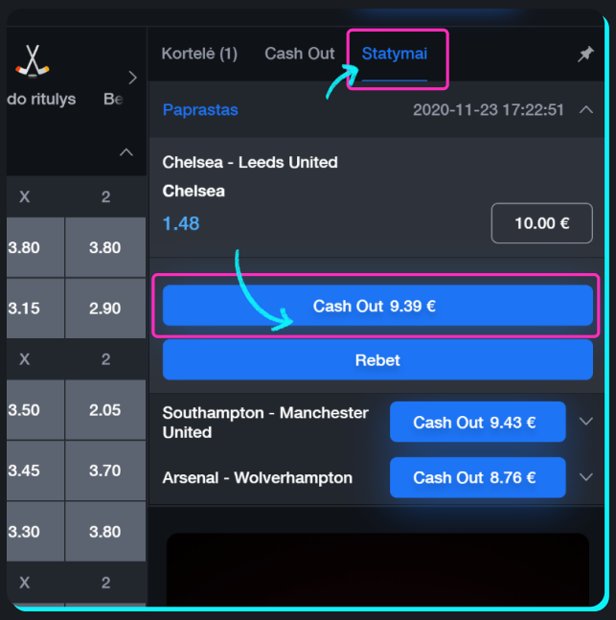Image resolution: width=616 pixels, height=620 pixels.
Task: Select odds 3.70 in the left table
Action: tap(105, 471)
